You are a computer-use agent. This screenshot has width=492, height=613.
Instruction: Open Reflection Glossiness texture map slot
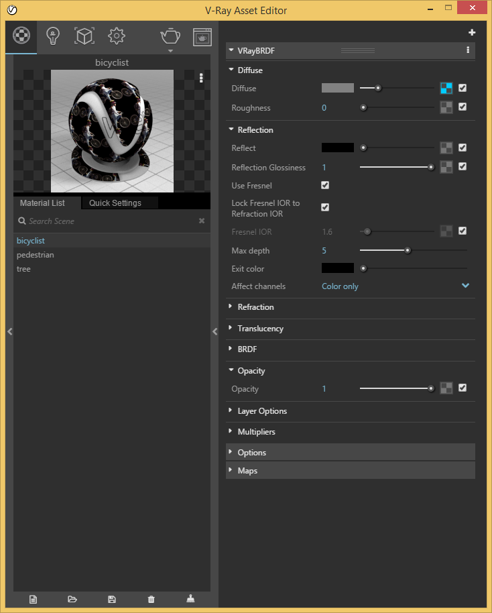click(446, 167)
